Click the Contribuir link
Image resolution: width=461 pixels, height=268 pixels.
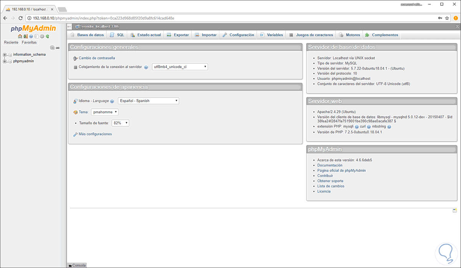pos(325,176)
